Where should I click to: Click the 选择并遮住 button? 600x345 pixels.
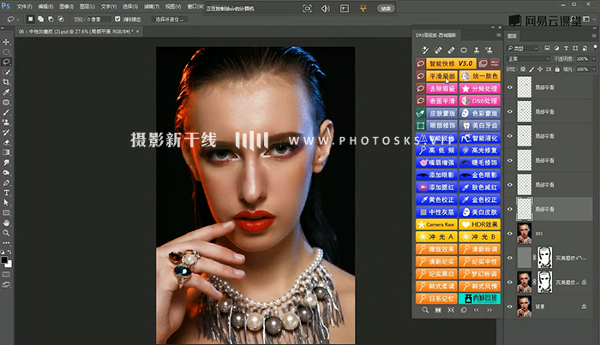click(x=169, y=19)
